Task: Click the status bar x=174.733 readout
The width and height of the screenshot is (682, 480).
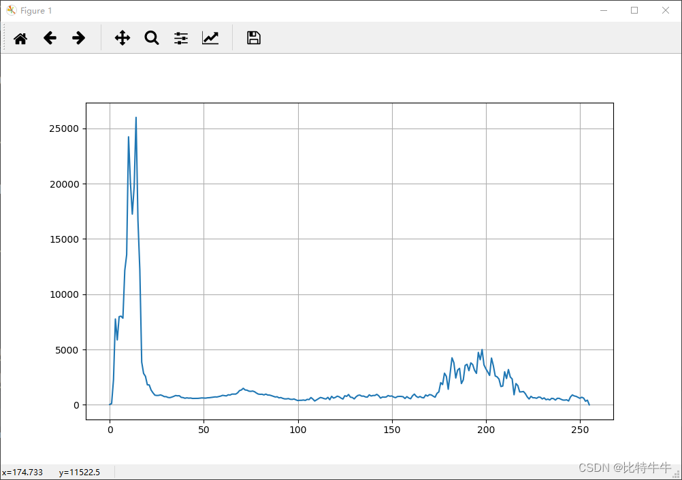Action: click(22, 472)
